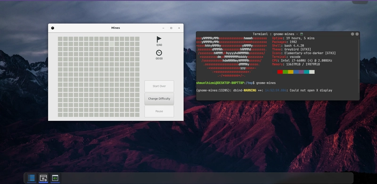377x184 pixels.
Task: Reveal the bottom-left corner minefield cell
Action: pos(60,115)
